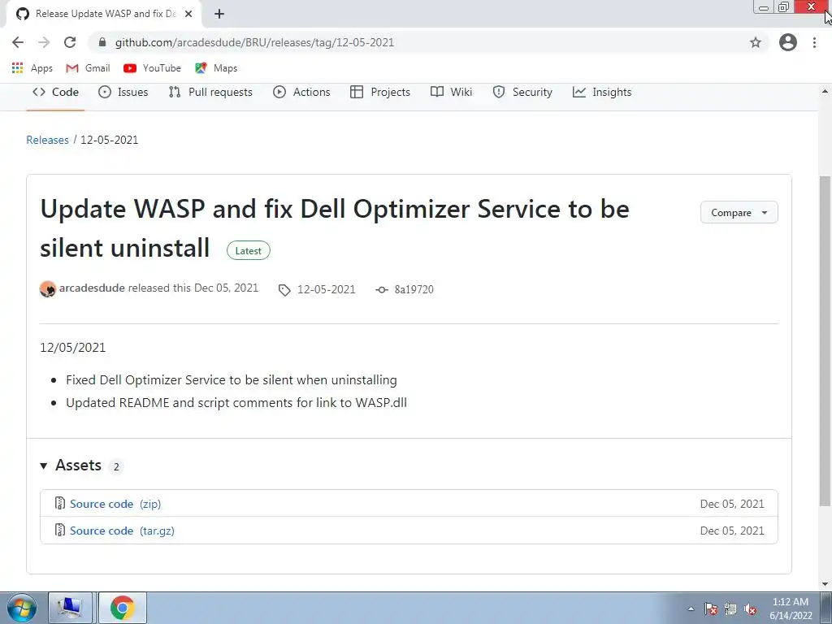Screen dimensions: 832x624
Task: Click the 12/05/2021 date text
Action: [72, 348]
